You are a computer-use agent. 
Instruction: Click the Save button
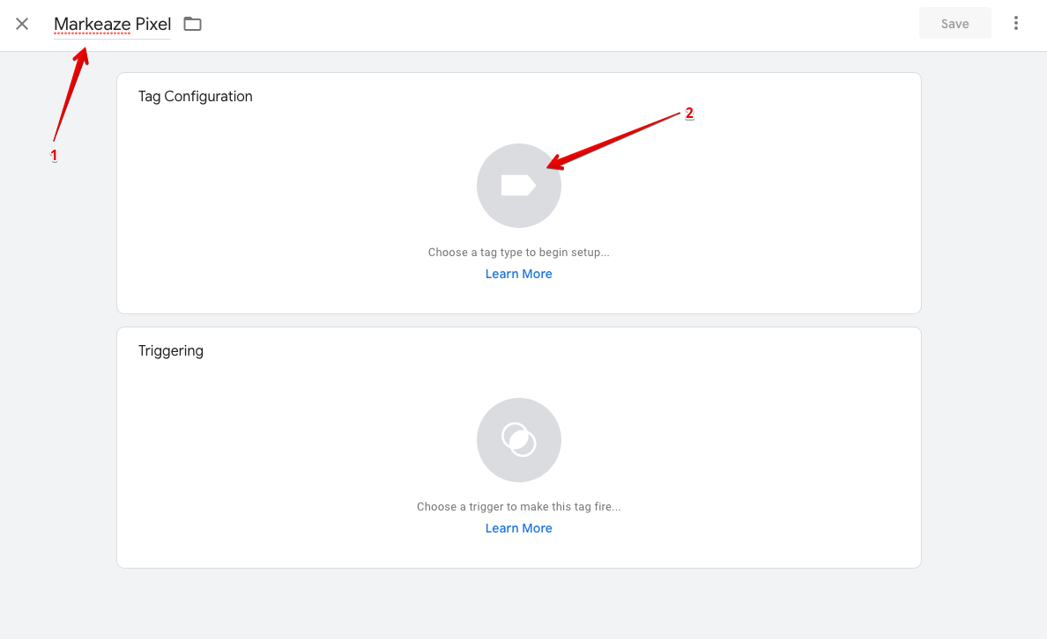[x=954, y=24]
